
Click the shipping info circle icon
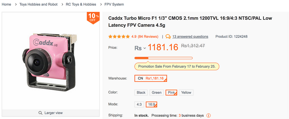click(x=209, y=116)
